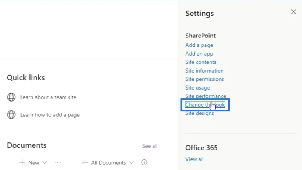Screen dimensions: 302x170
Task: Click globe icon beside Learn how to add a page
Action: (x=11, y=114)
